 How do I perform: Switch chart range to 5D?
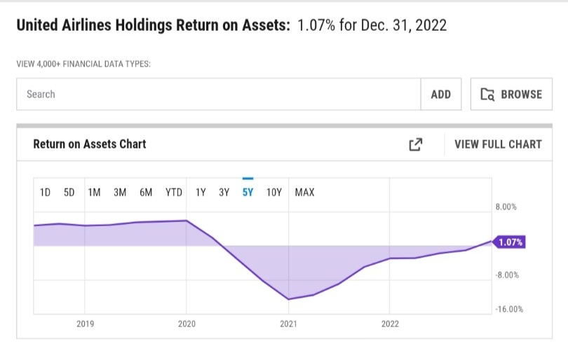[x=69, y=193]
